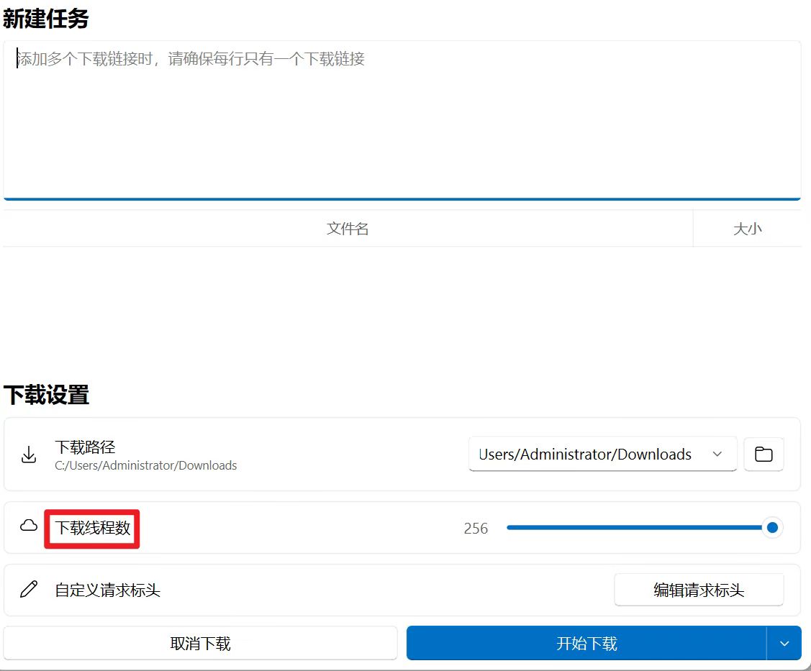Click the 新建任务 heading

[46, 20]
